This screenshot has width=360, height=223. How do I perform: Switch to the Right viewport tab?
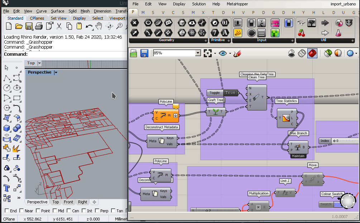82,202
